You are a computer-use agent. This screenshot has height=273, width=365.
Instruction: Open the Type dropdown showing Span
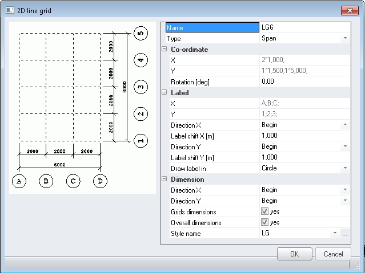[x=345, y=38]
